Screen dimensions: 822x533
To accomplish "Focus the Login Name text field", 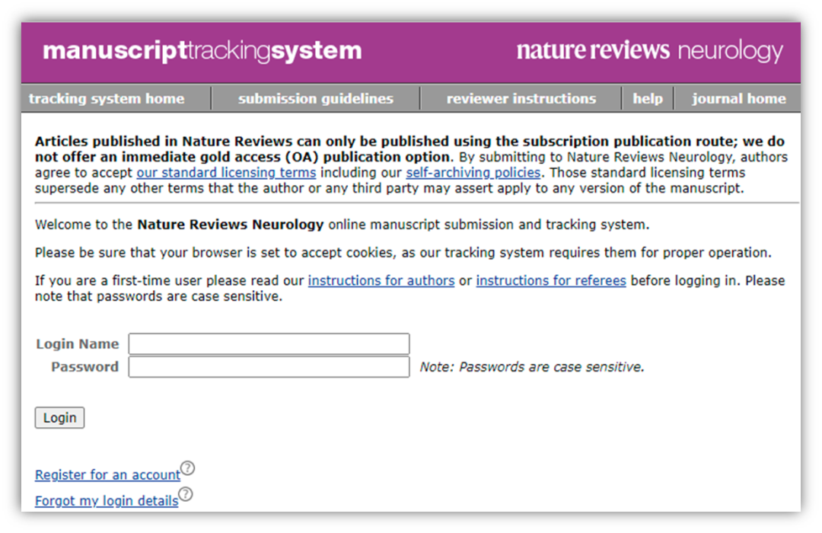I will click(x=269, y=344).
